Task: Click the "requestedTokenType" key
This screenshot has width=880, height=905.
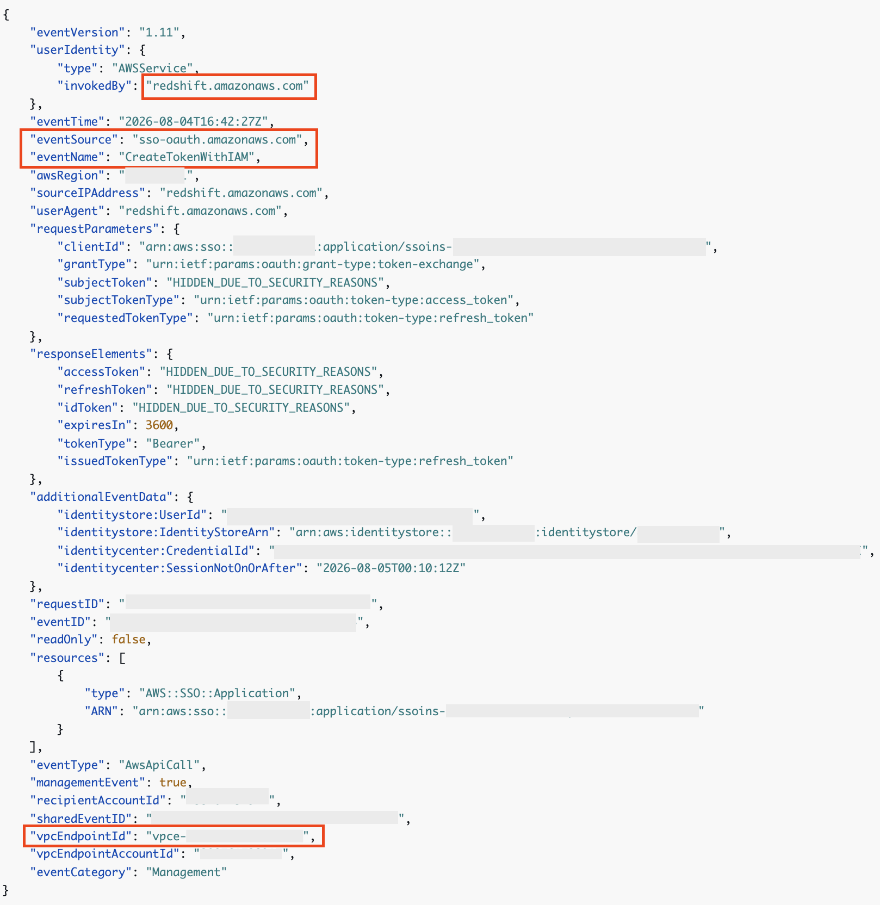Action: [x=126, y=318]
